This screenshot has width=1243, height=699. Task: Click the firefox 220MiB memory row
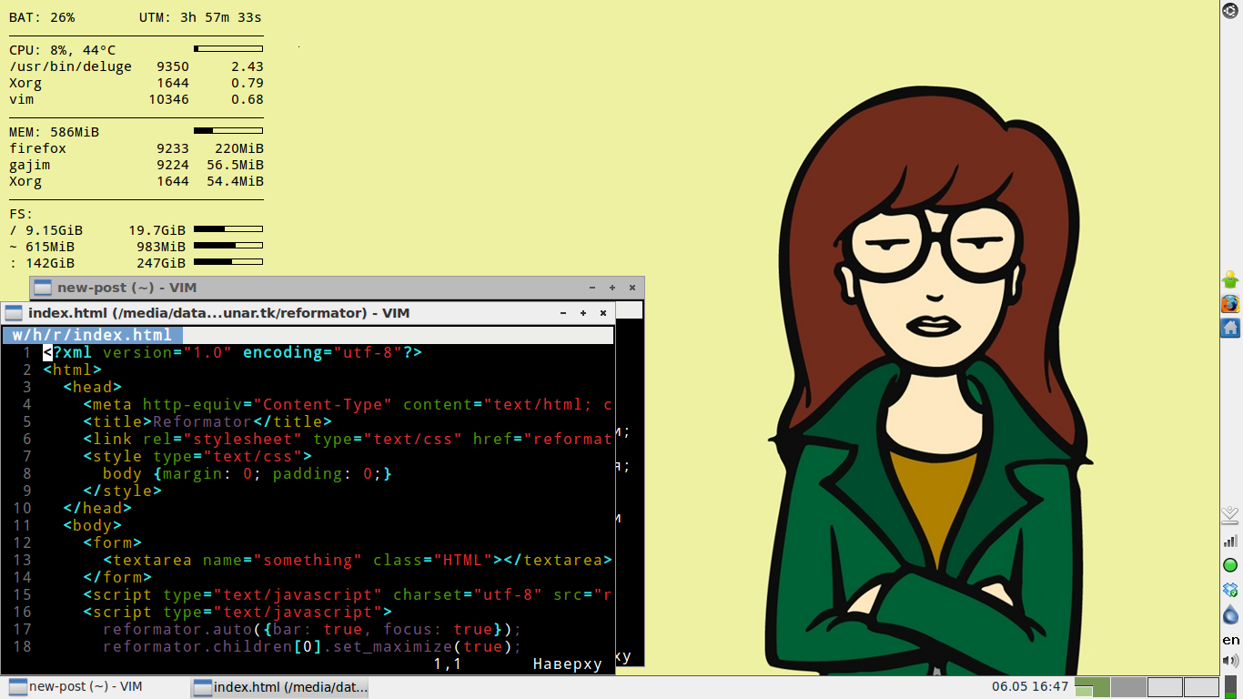pyautogui.click(x=136, y=148)
